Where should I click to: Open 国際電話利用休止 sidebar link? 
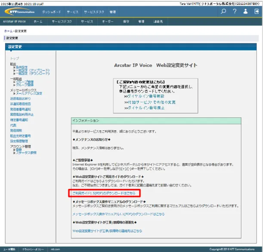point(22,115)
